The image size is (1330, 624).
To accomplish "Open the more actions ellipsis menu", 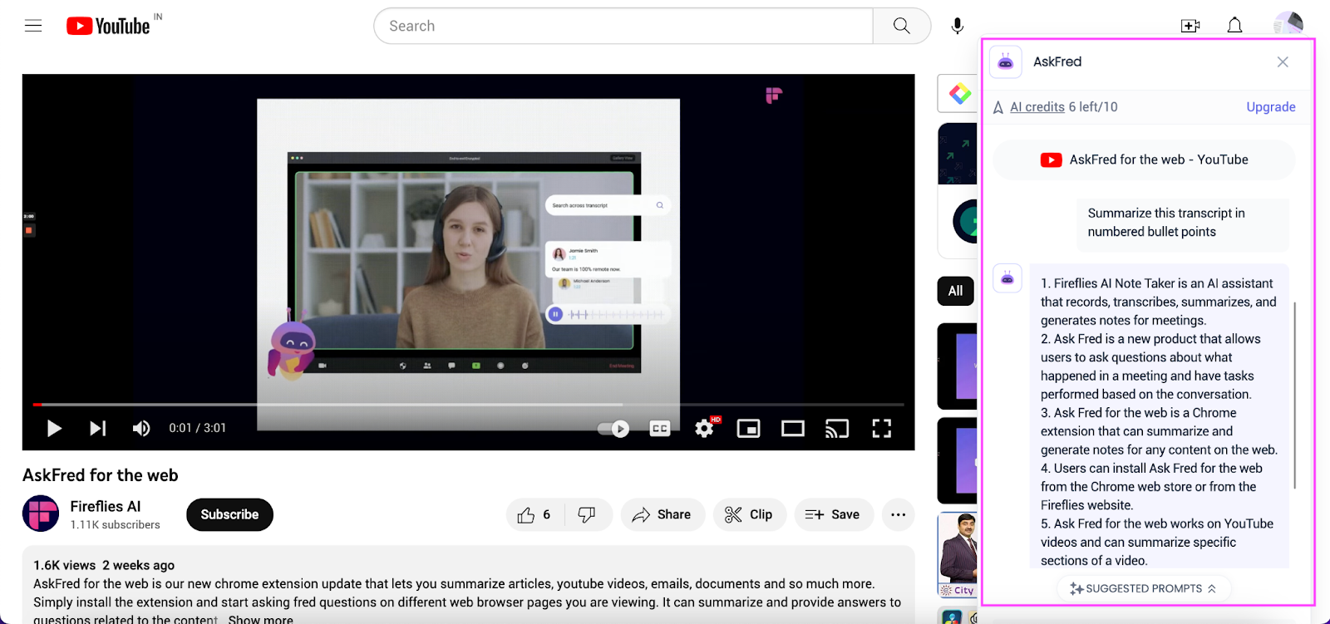I will [899, 515].
